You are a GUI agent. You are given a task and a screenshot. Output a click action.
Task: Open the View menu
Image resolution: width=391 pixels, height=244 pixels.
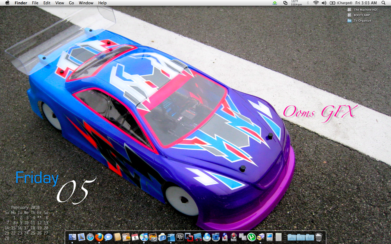(59, 3)
